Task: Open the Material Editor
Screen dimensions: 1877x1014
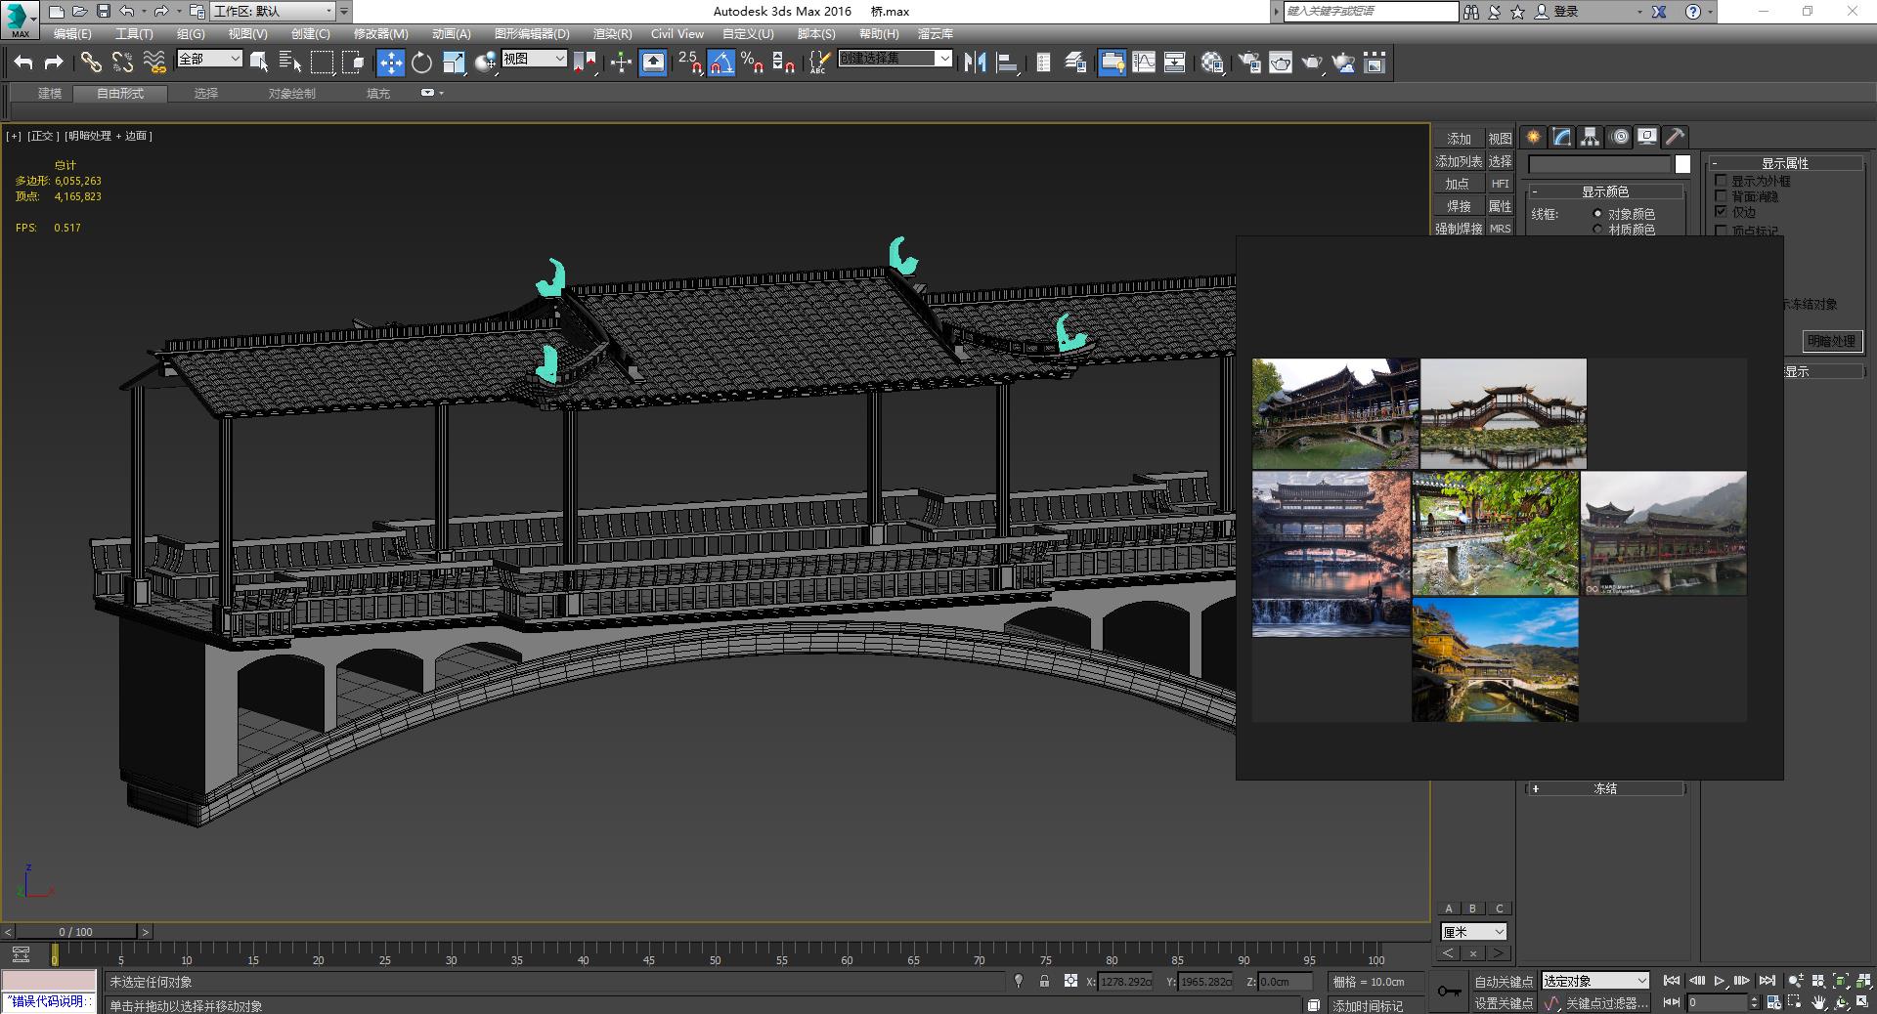Action: point(1212,63)
